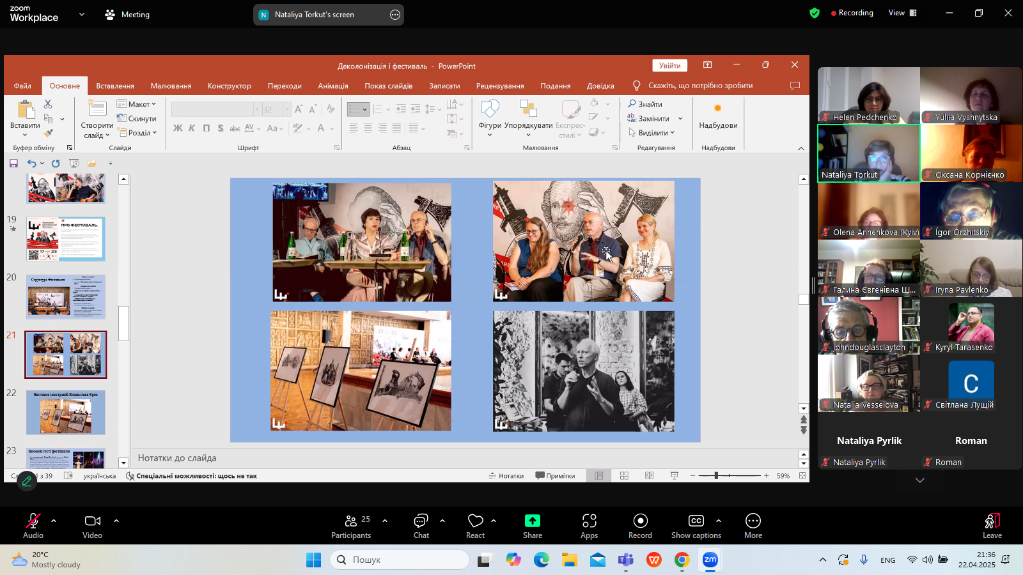Open the Zoom Apps panel
The image size is (1023, 575).
(589, 521)
